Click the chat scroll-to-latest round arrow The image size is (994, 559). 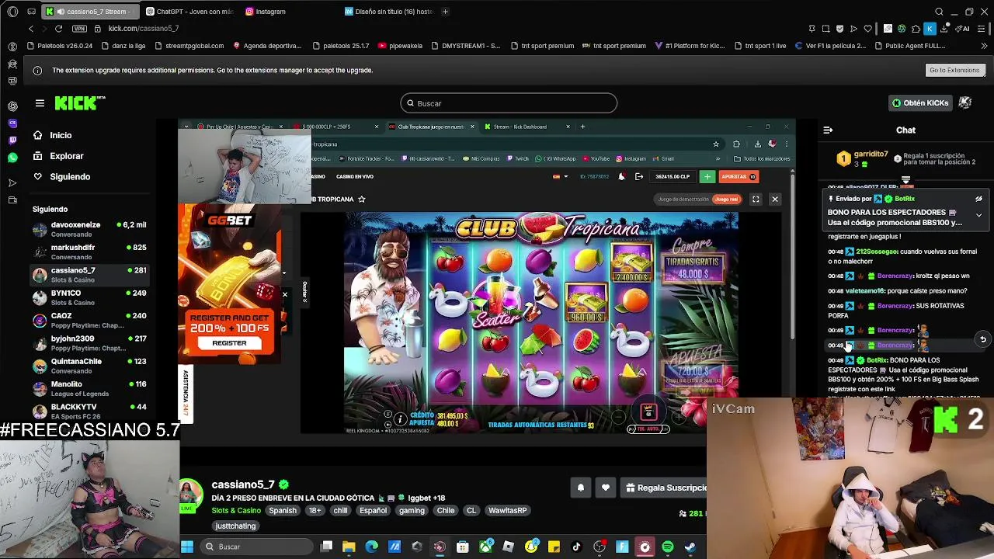(982, 339)
